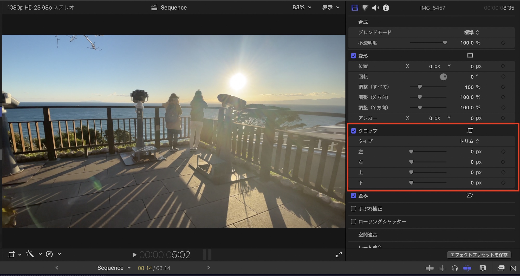Click the IMG_5457 clip name
The height and width of the screenshot is (276, 520).
pos(433,8)
